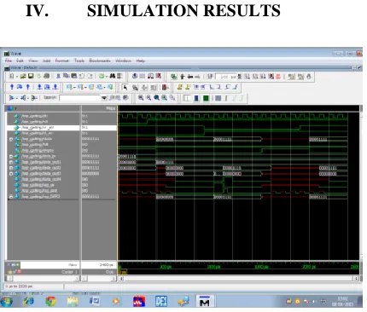The image size is (367, 312).
Task: Switch to the ModelSim M taskbar icon
Action: pyautogui.click(x=205, y=301)
